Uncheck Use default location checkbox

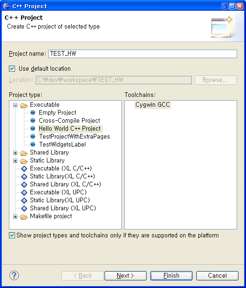click(x=12, y=69)
